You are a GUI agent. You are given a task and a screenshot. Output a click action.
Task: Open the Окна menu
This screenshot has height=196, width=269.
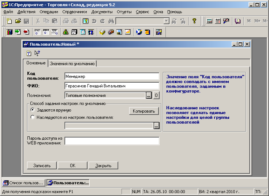(158, 12)
